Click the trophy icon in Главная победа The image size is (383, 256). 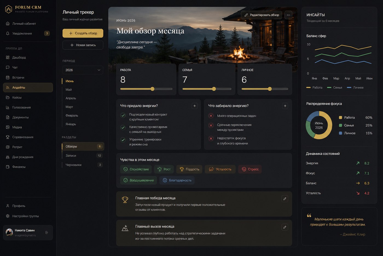click(x=125, y=200)
